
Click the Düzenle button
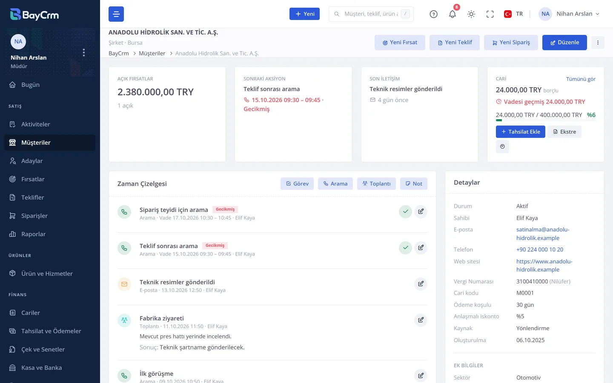click(x=564, y=43)
